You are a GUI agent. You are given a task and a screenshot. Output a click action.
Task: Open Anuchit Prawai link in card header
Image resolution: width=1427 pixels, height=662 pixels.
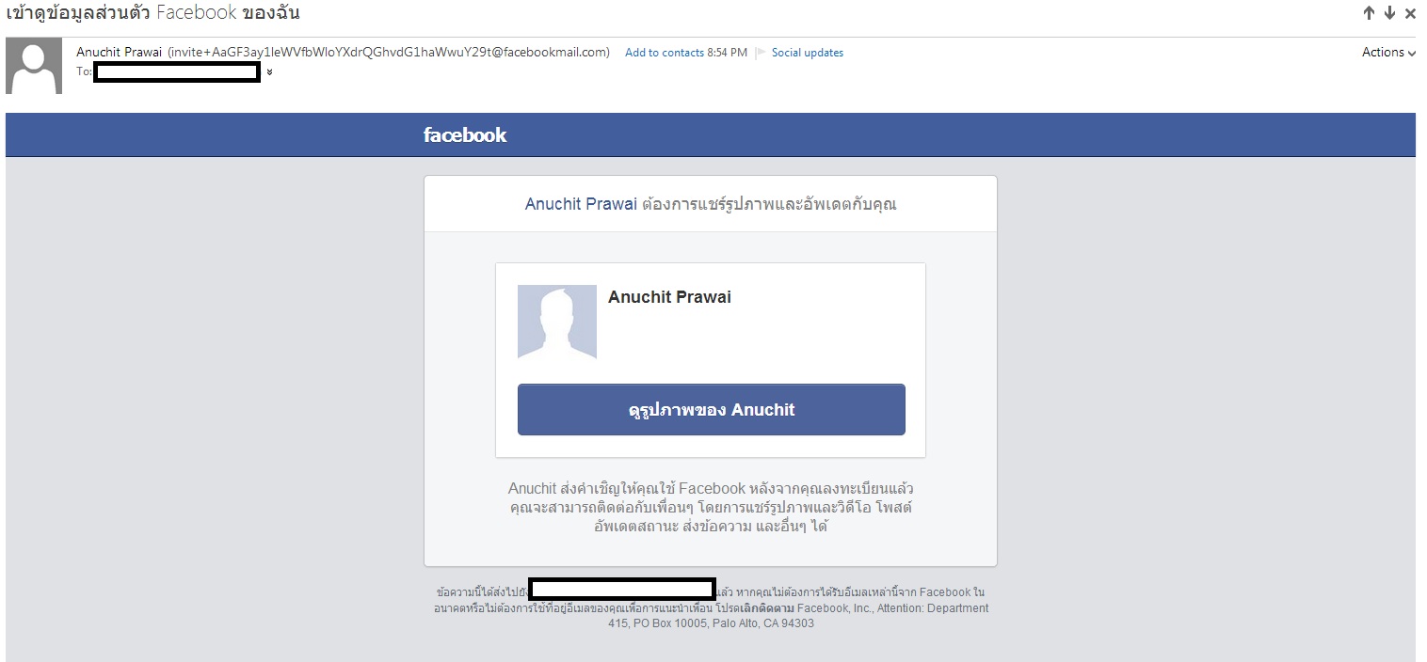(x=581, y=204)
